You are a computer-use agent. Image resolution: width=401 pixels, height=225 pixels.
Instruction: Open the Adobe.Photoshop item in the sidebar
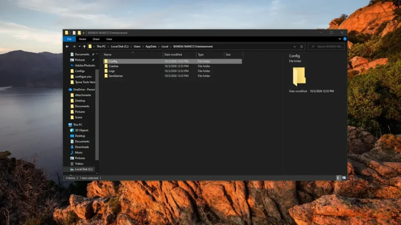pos(83,66)
